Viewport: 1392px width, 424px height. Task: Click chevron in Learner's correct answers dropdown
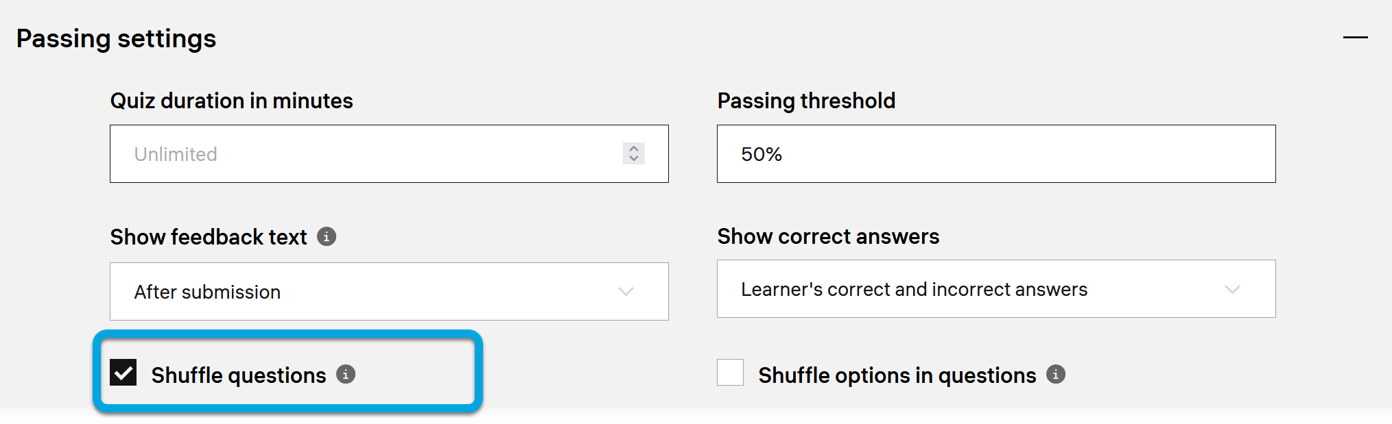(x=1232, y=289)
